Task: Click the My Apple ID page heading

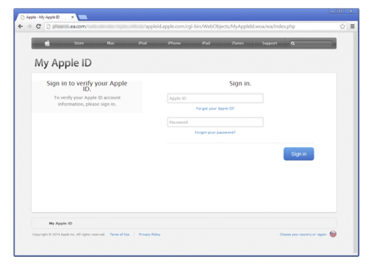Action: point(63,63)
